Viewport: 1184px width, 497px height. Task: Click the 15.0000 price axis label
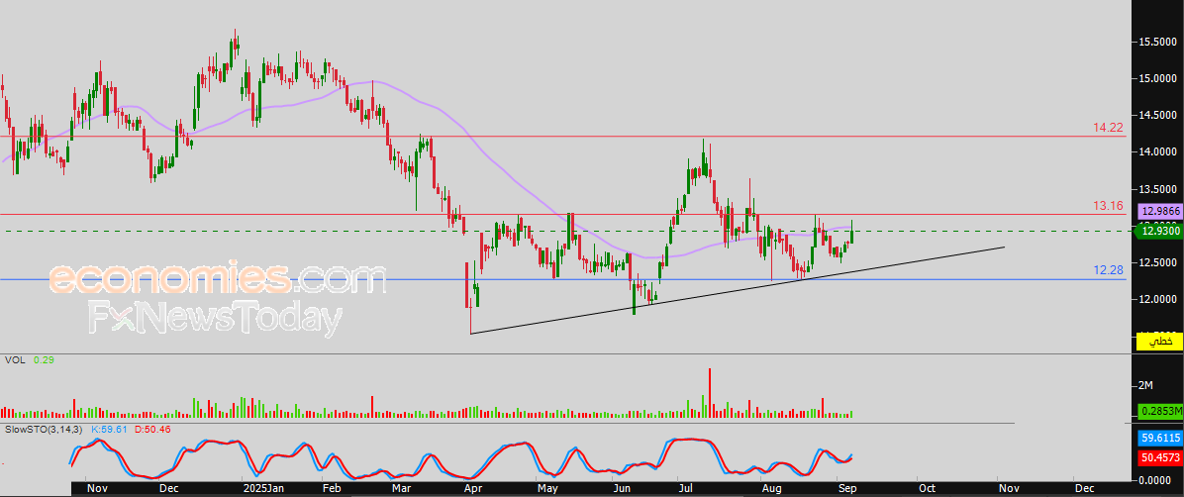[1156, 78]
